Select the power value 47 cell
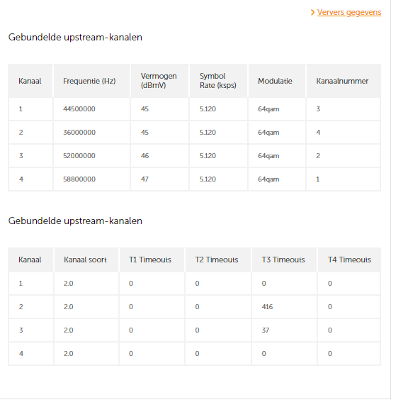 [x=159, y=179]
